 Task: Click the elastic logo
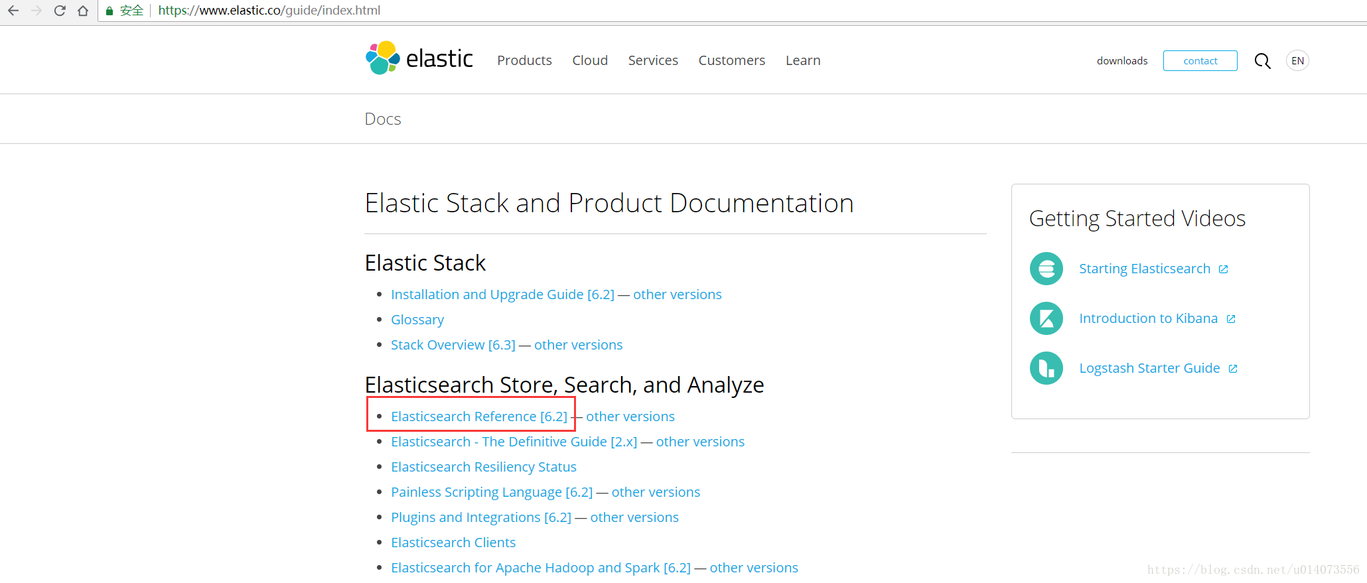pyautogui.click(x=419, y=58)
